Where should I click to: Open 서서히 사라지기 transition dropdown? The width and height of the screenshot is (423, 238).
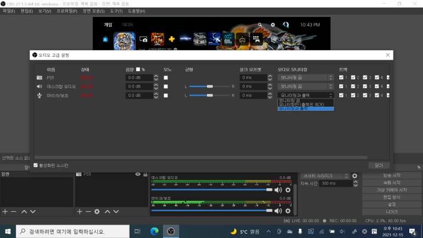pos(325,176)
